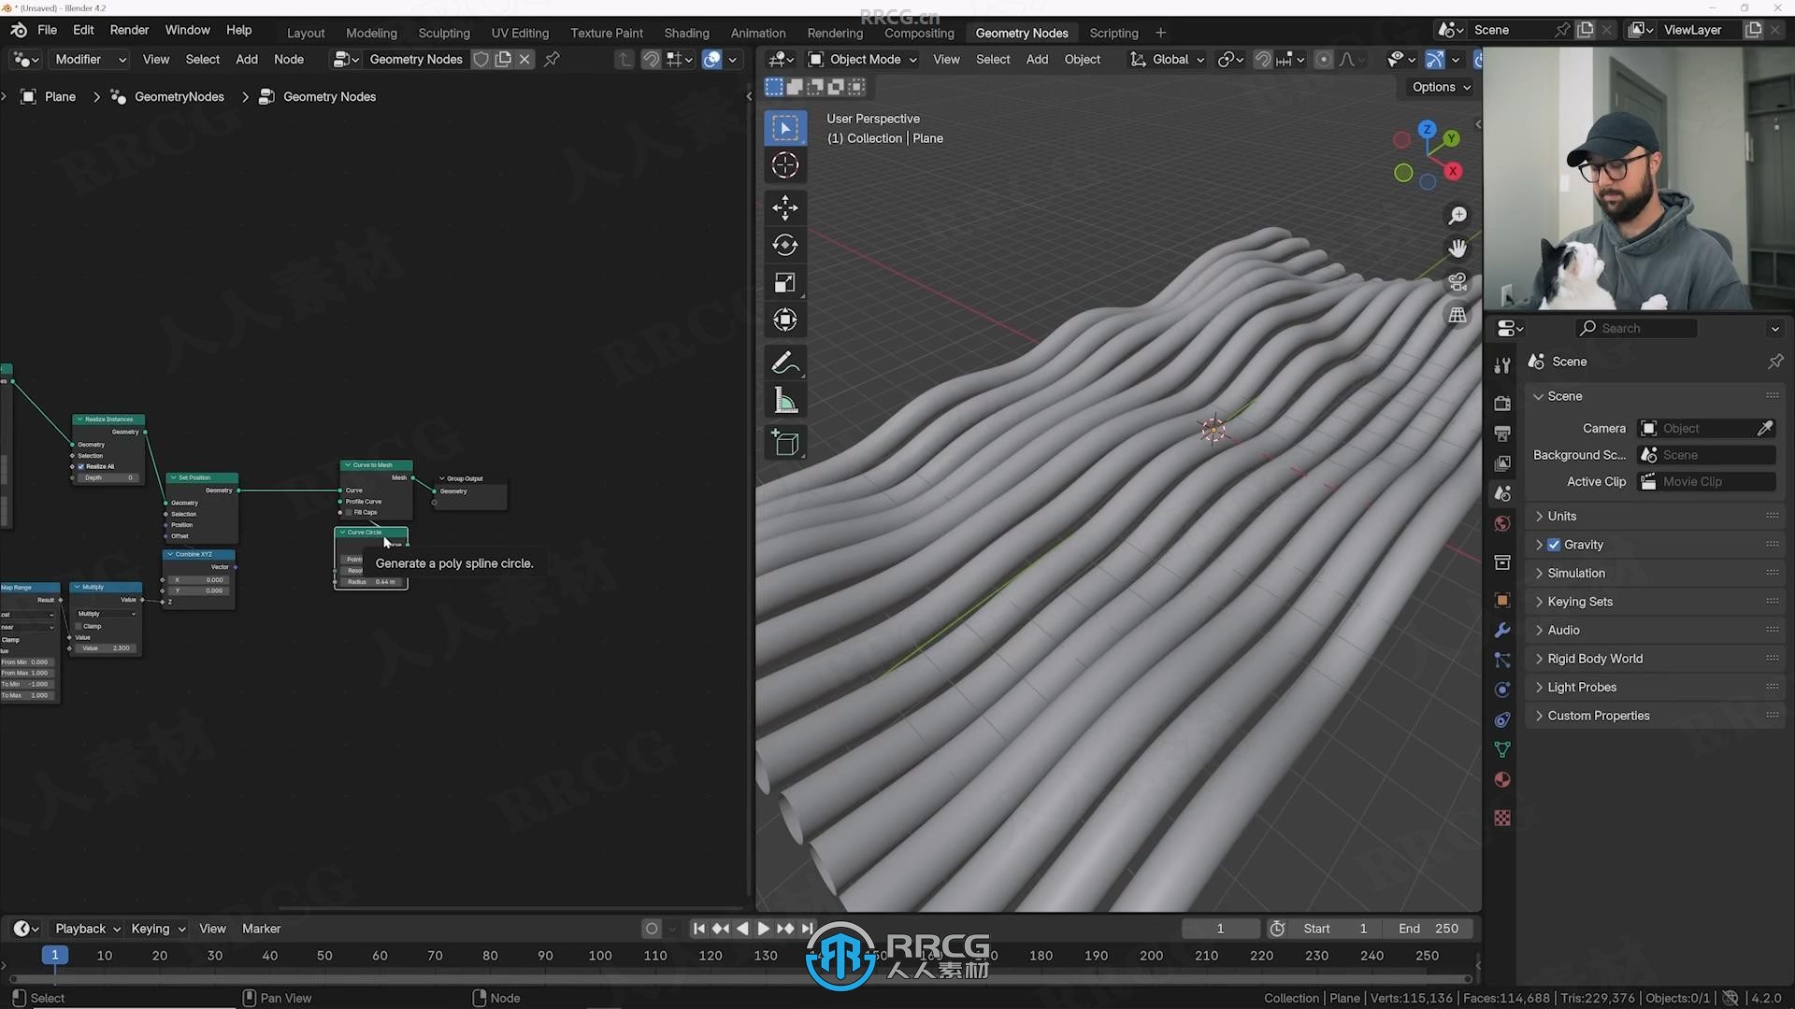Screen dimensions: 1795x1009
Task: Open the Particles properties tab
Action: point(1502,660)
